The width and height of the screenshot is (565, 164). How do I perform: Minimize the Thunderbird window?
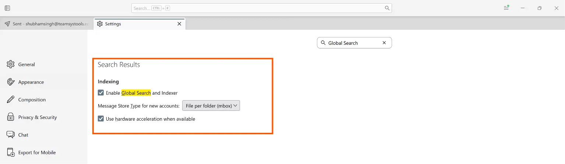tap(523, 8)
